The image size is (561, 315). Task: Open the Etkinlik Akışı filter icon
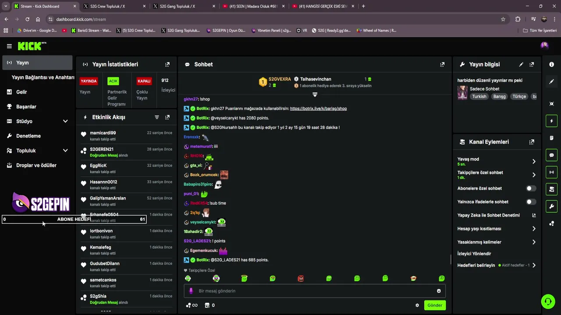157,117
